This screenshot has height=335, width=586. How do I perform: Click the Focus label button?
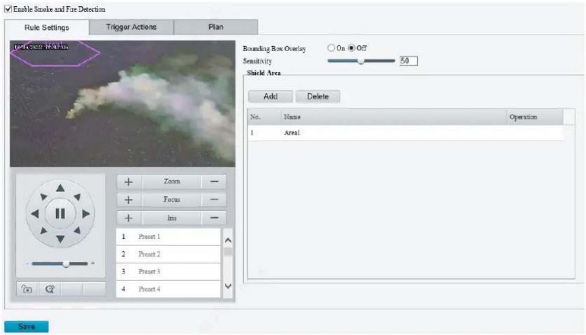click(172, 199)
